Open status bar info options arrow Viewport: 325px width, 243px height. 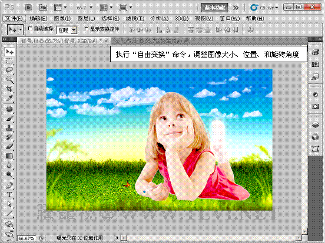point(118,238)
